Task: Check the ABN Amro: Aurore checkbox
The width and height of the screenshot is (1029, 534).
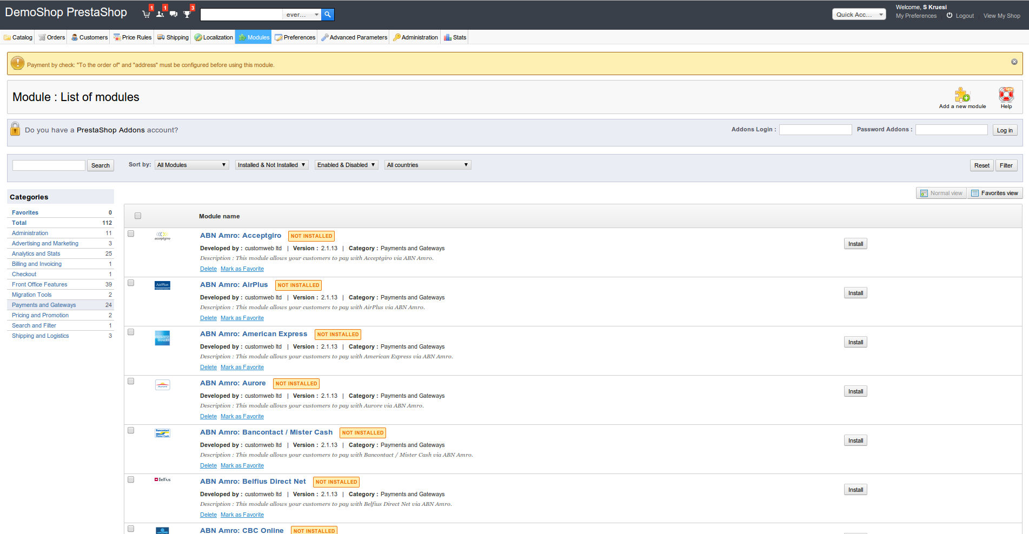Action: (131, 381)
